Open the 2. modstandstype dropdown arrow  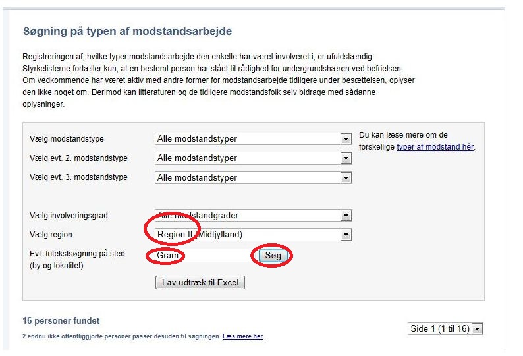(346, 158)
